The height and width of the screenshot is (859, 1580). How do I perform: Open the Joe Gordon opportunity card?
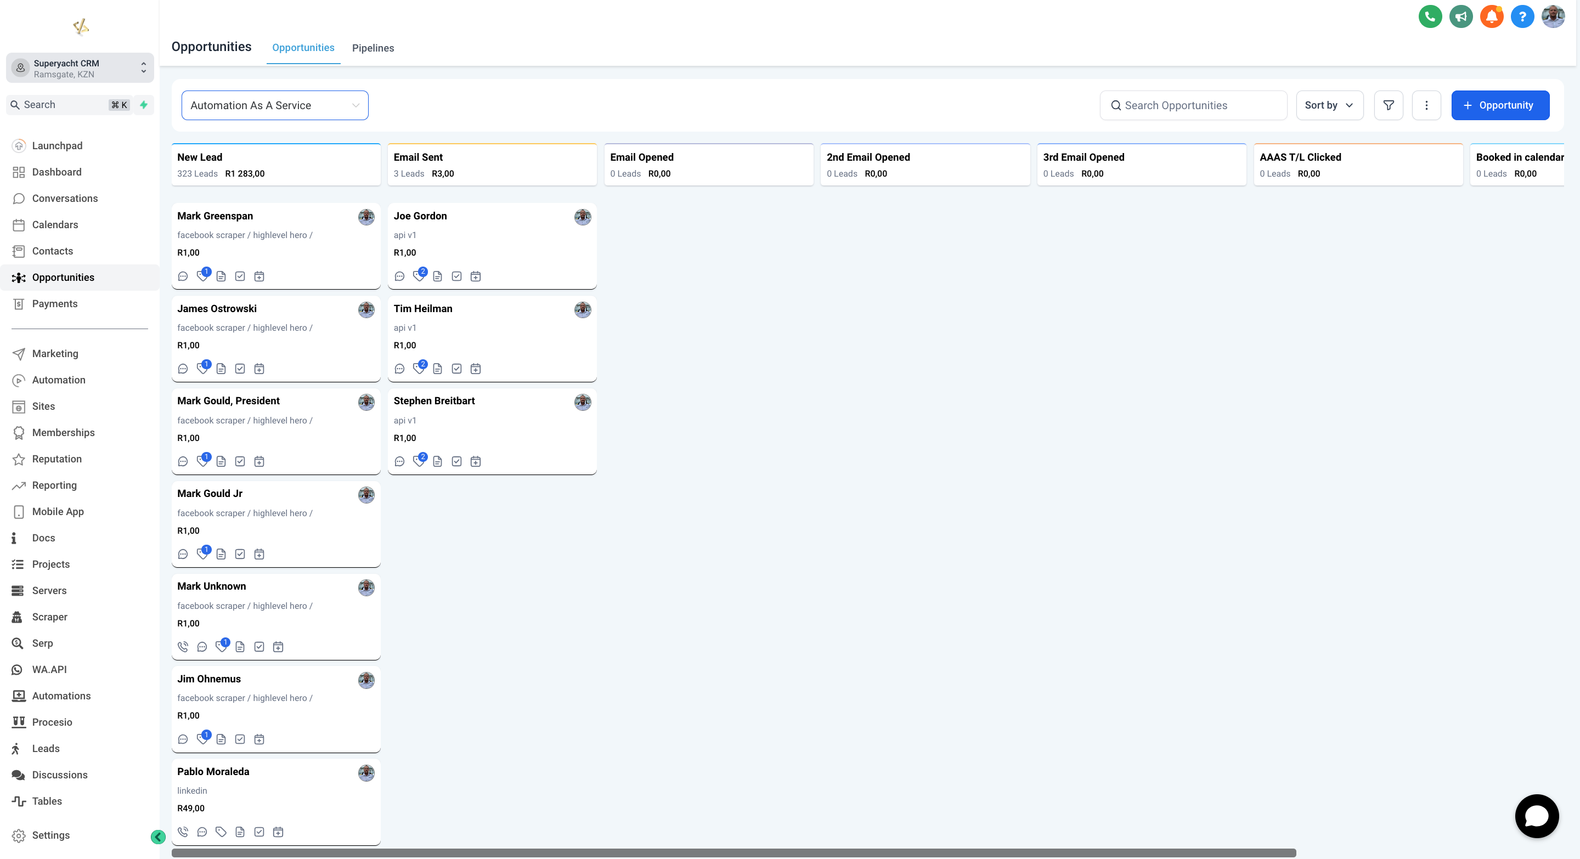492,246
